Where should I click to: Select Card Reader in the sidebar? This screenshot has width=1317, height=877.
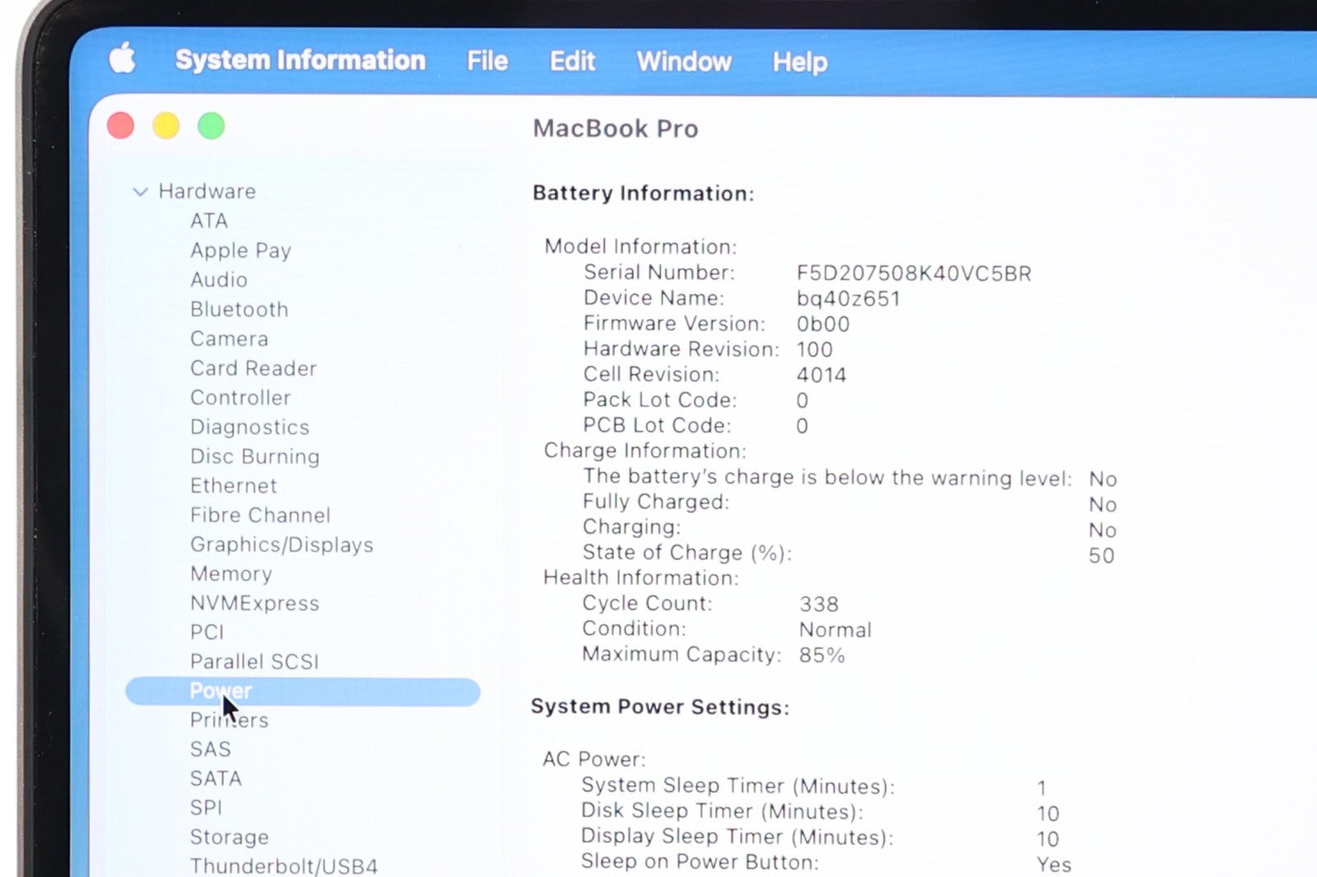[x=254, y=368]
